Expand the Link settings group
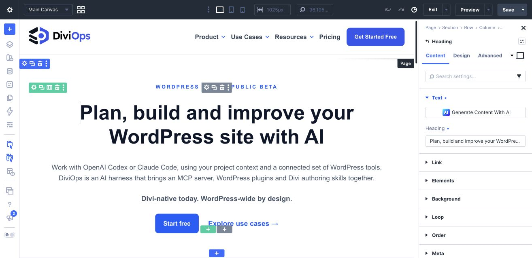The image size is (532, 258). (475, 163)
